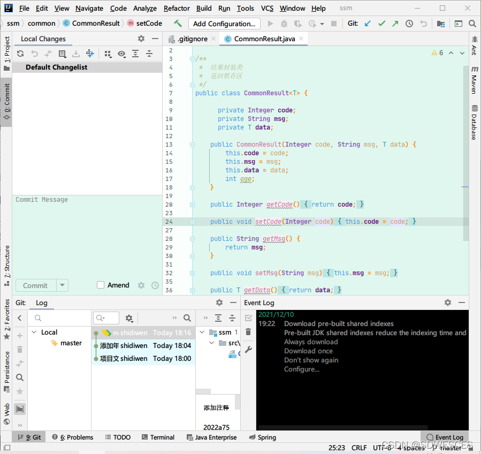This screenshot has width=481, height=454.
Task: Open Project Structure icon in toolbar
Action: 441,24
